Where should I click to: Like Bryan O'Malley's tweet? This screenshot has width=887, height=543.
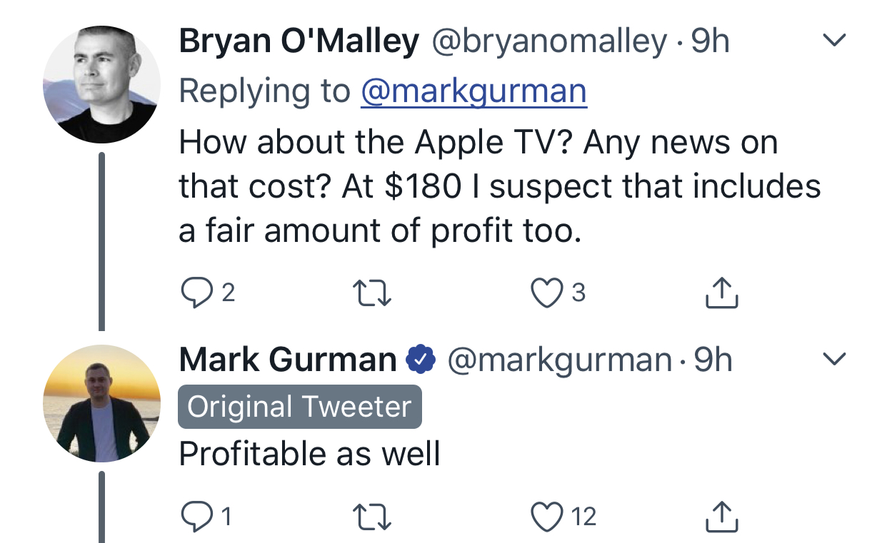548,293
